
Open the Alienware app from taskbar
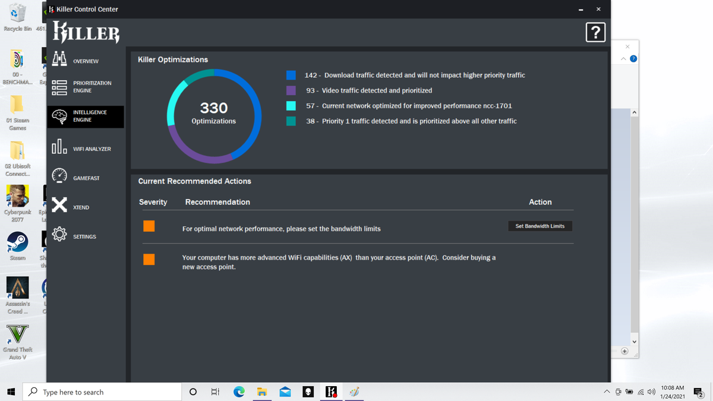pyautogui.click(x=308, y=391)
